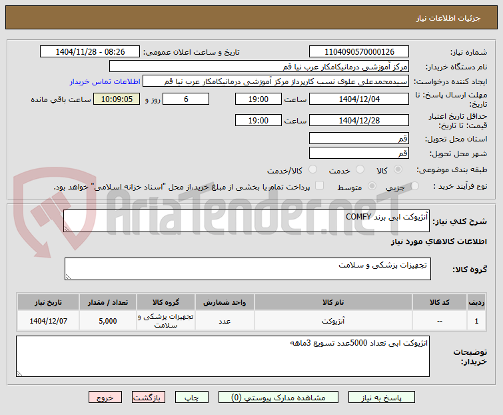Select the کالا radio button
This screenshot has width=503, height=415.
pos(398,169)
